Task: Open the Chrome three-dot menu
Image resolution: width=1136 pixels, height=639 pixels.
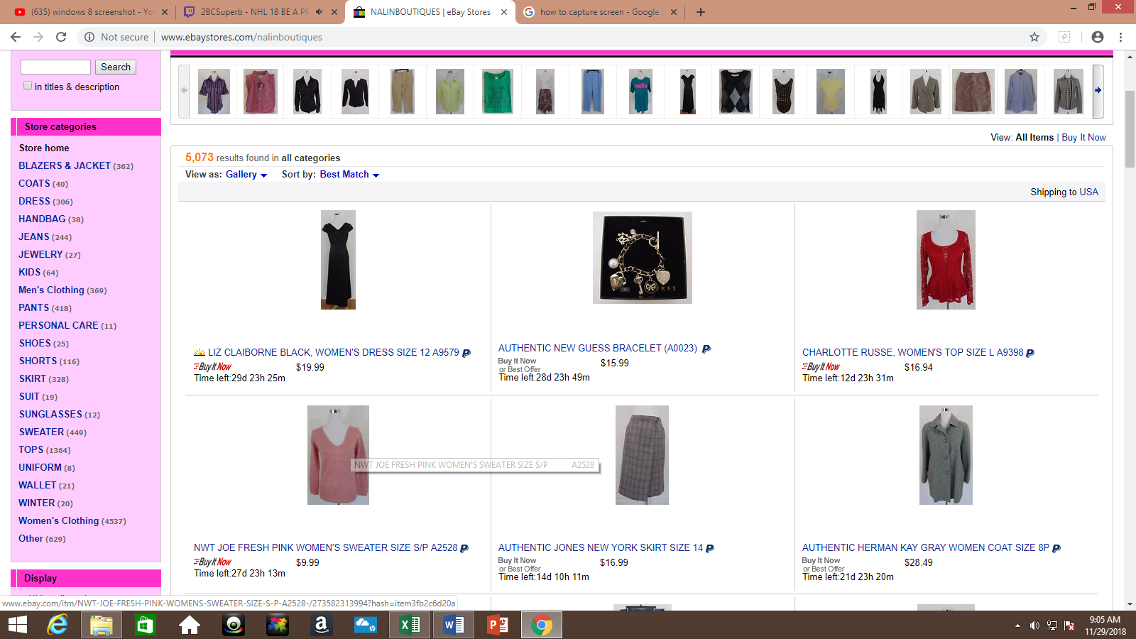Action: click(x=1121, y=37)
